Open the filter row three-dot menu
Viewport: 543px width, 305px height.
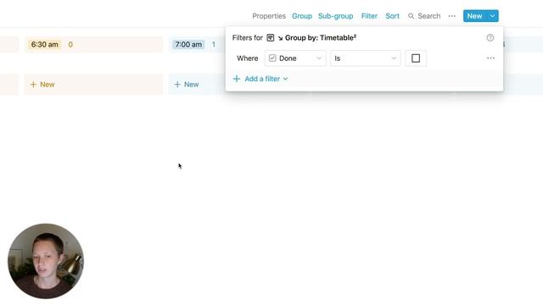[x=490, y=58]
